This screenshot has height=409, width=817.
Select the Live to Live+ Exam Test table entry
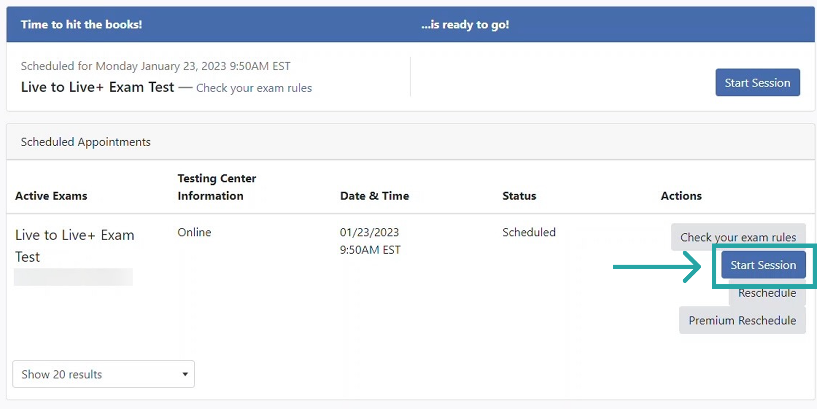point(74,246)
